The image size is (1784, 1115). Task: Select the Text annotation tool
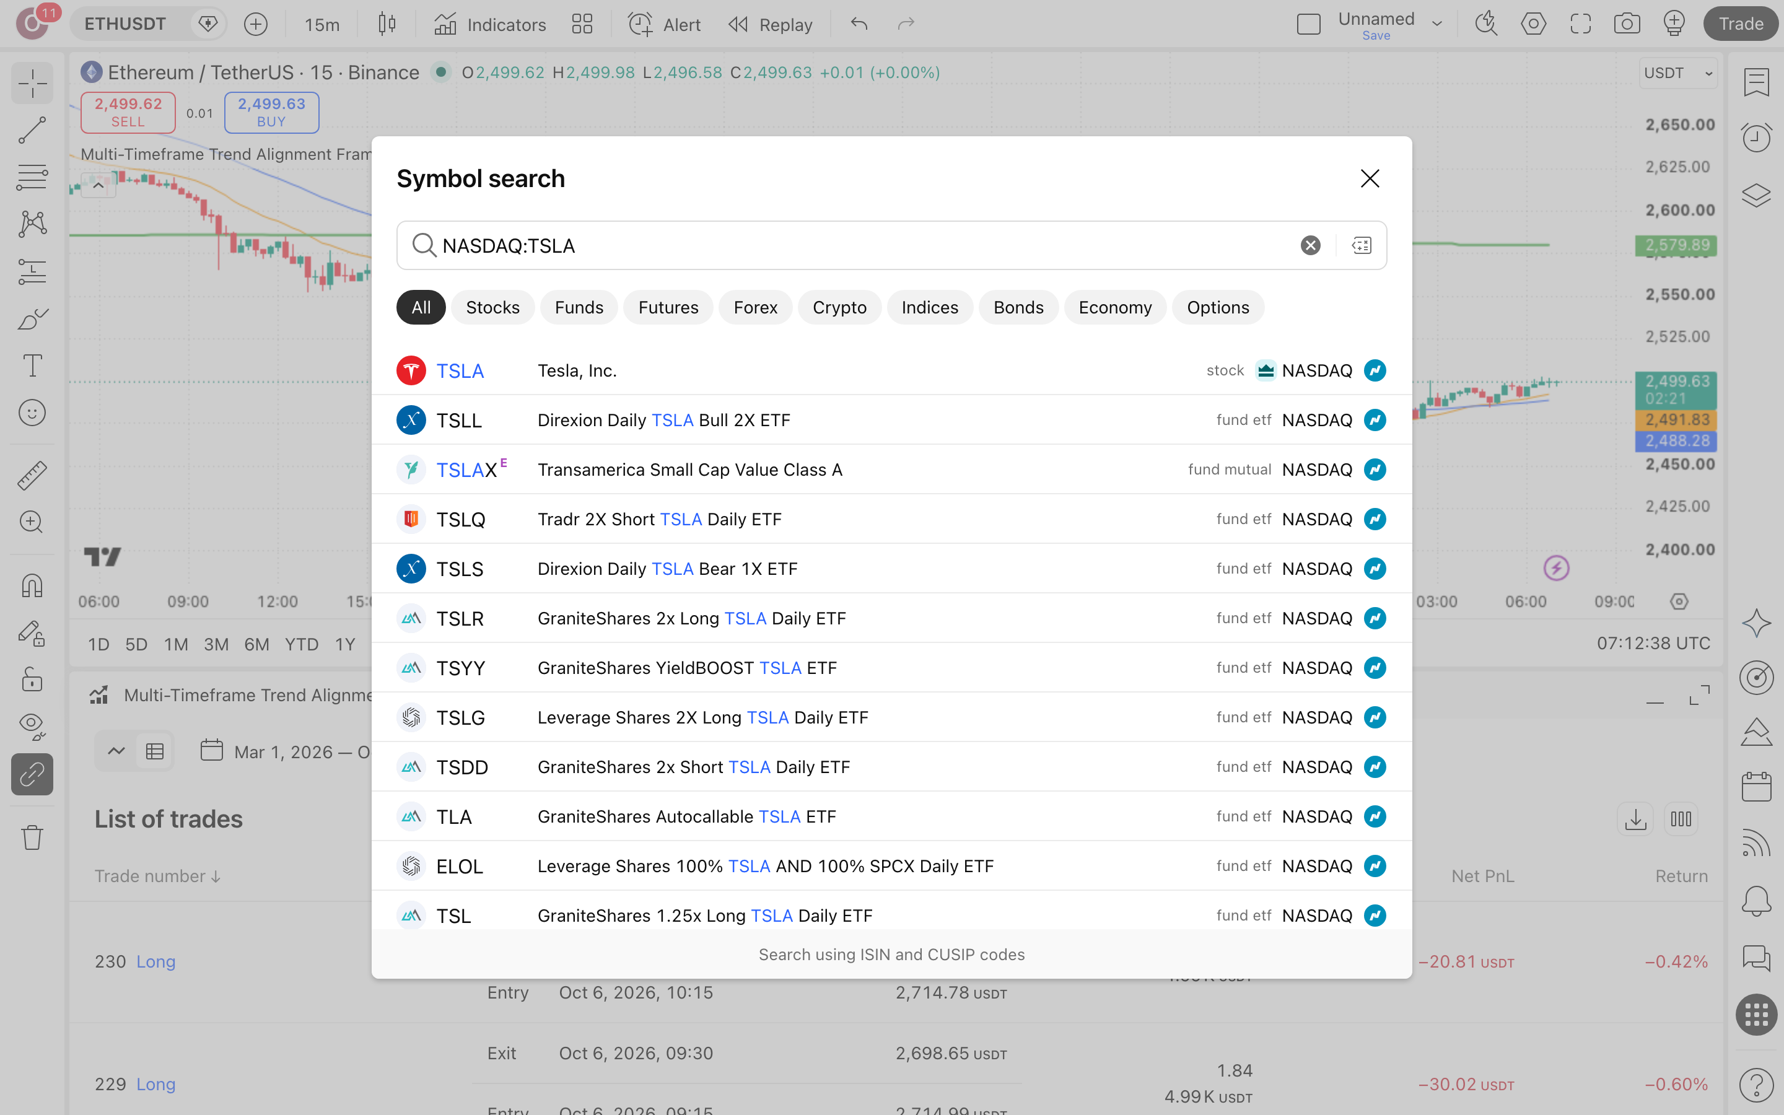(x=32, y=365)
